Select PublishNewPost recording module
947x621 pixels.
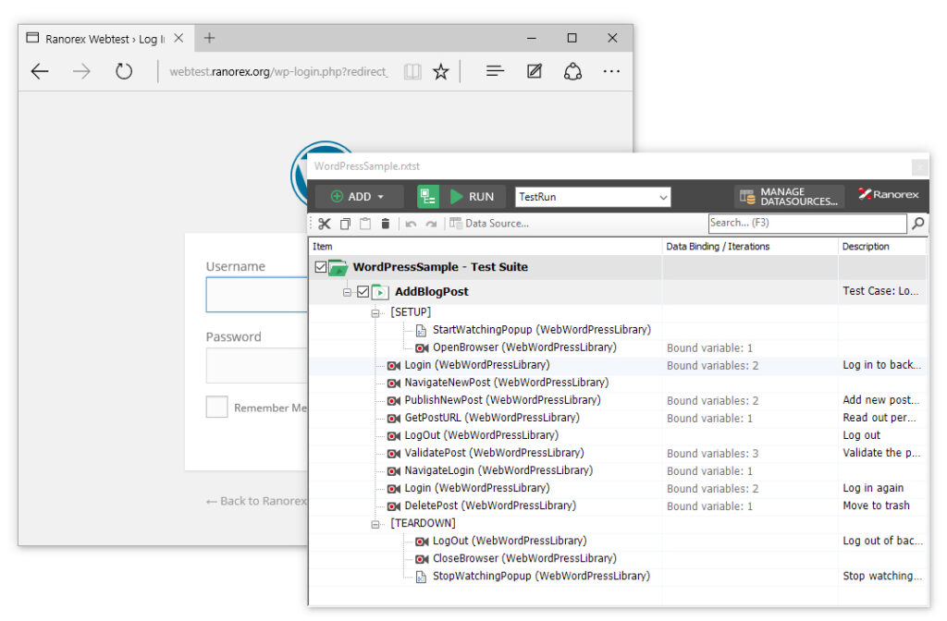point(502,400)
